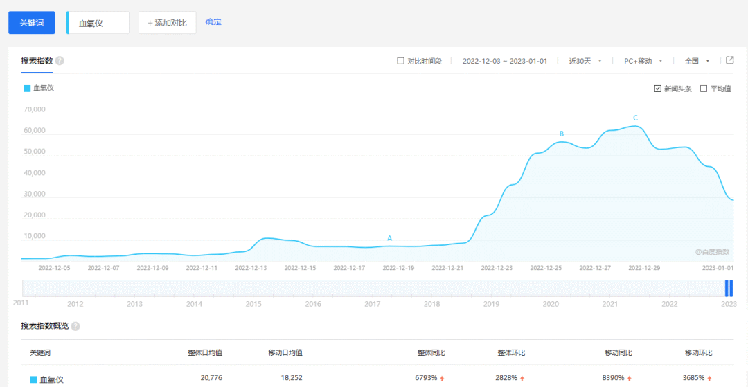Click news marker C on chart
This screenshot has height=387, width=748.
[x=635, y=118]
